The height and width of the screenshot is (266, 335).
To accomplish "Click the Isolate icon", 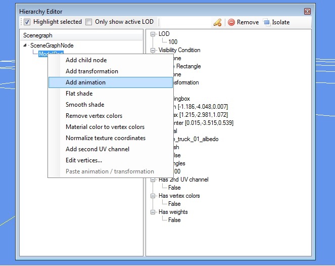I will 267,22.
